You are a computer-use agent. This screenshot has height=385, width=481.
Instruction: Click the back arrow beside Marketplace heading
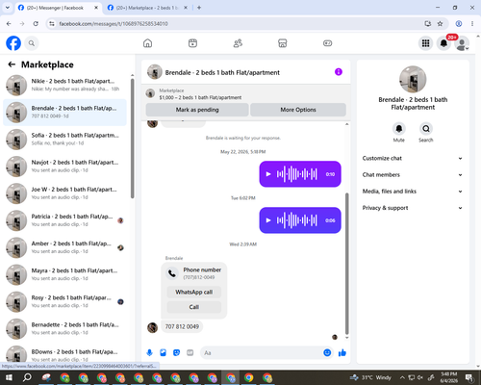(x=12, y=64)
